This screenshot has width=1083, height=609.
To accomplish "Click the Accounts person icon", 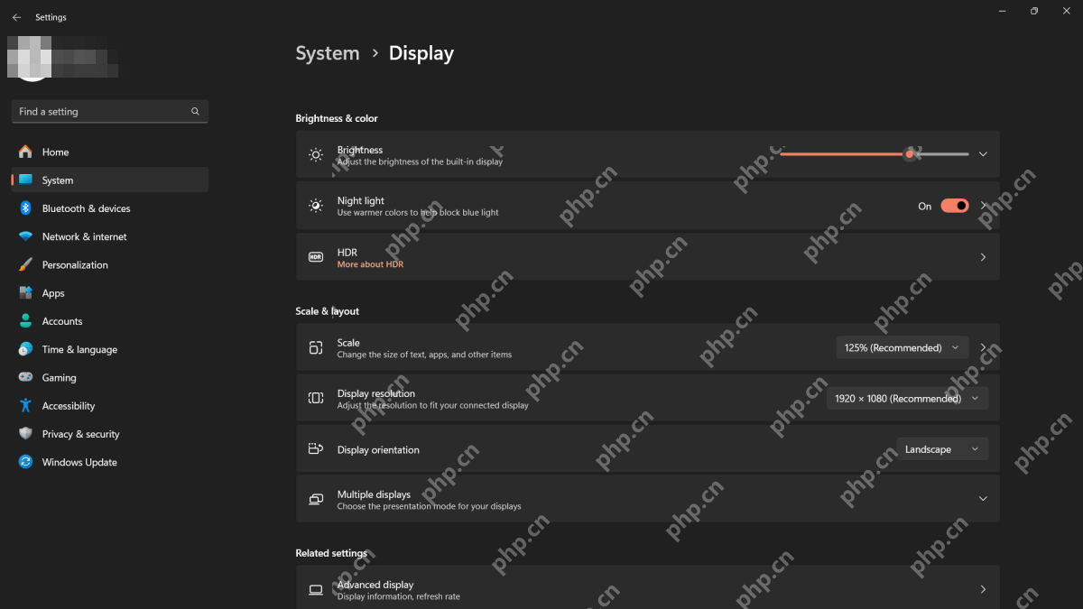I will coord(25,321).
